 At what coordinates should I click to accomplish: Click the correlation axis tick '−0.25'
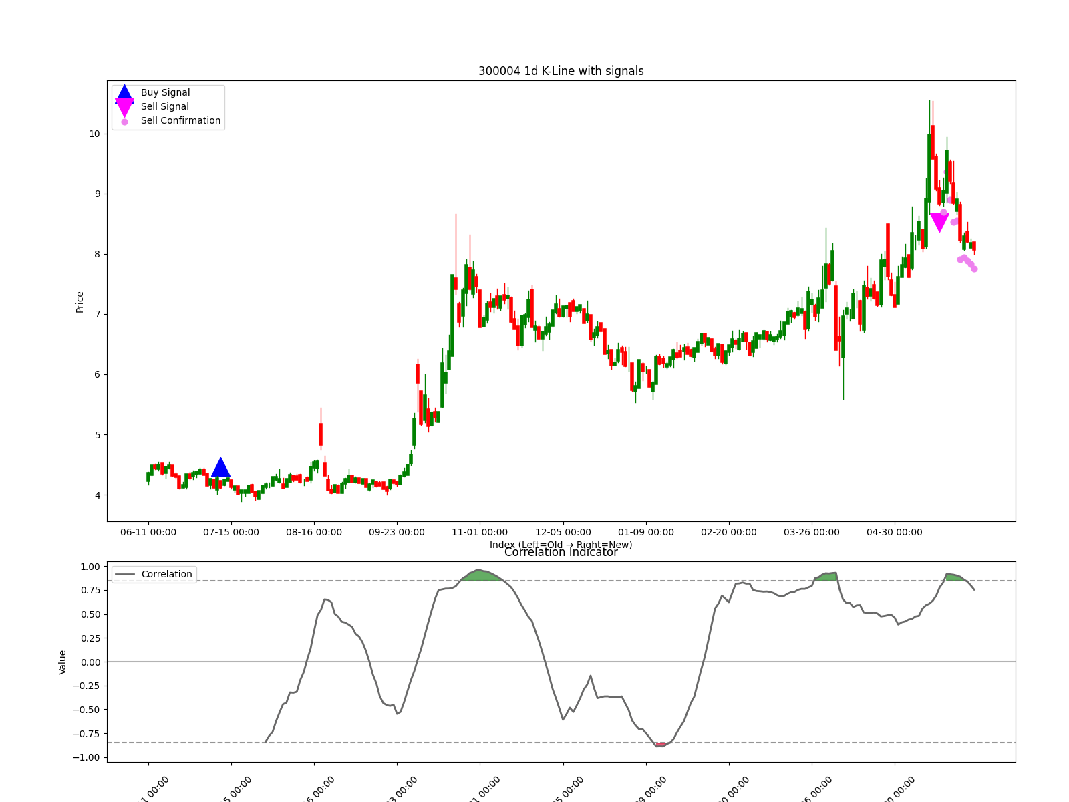click(87, 686)
